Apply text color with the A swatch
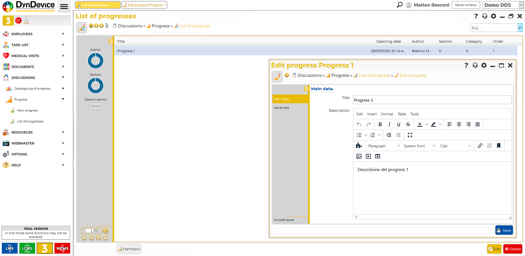Screen dimensions: 525x256 click(x=420, y=124)
